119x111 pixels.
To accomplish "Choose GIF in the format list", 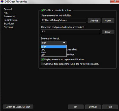I will (54, 55).
